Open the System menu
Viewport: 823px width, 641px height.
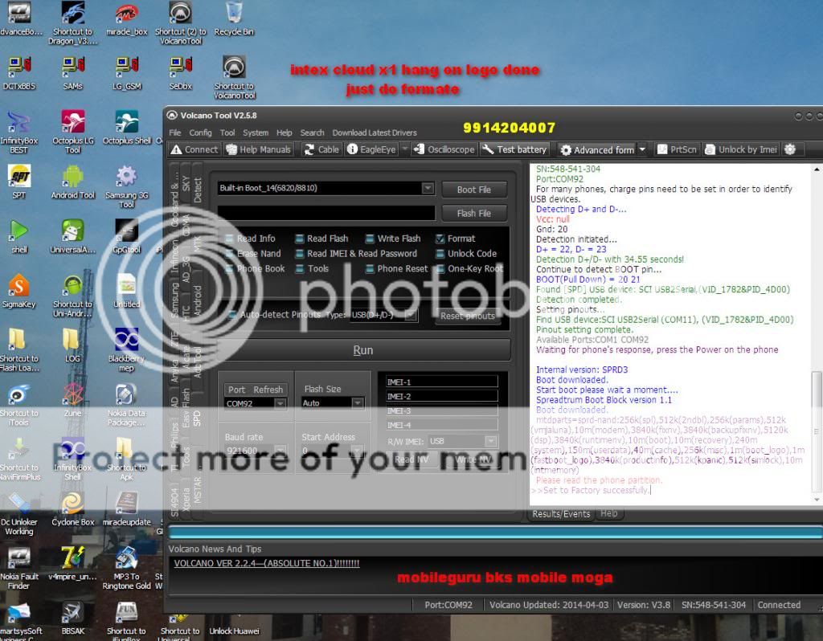pyautogui.click(x=256, y=133)
